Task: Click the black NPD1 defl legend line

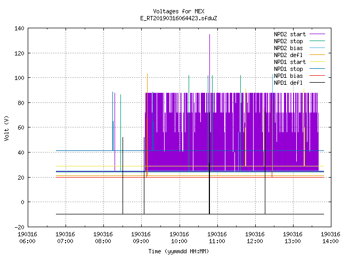Action: (317, 83)
